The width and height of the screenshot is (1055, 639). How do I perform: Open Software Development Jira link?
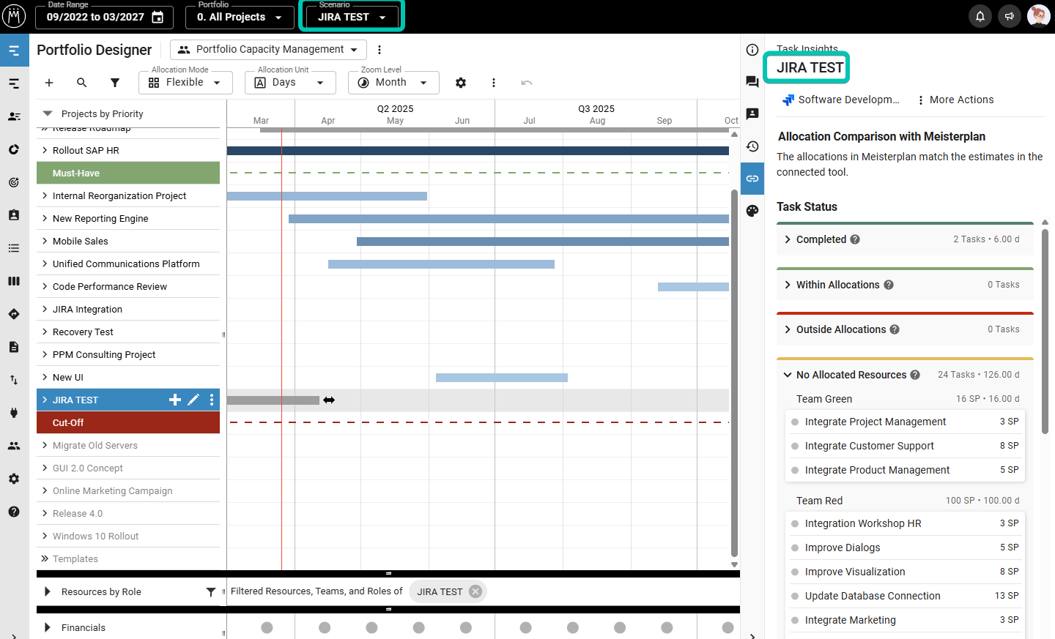point(841,100)
